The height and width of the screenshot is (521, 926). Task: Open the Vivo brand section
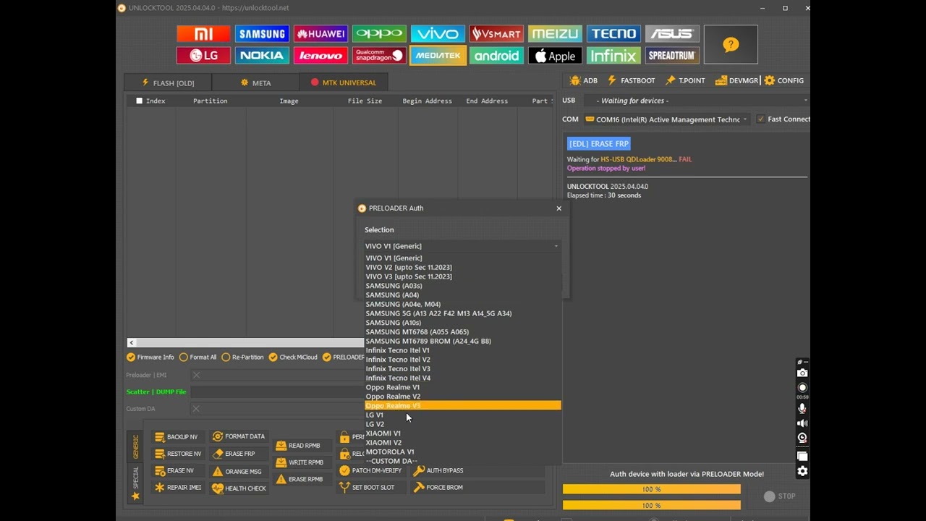pos(438,34)
